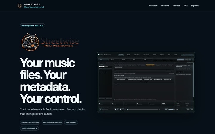
Task: Click the right panel scrollbar in preview
Action: [193, 80]
